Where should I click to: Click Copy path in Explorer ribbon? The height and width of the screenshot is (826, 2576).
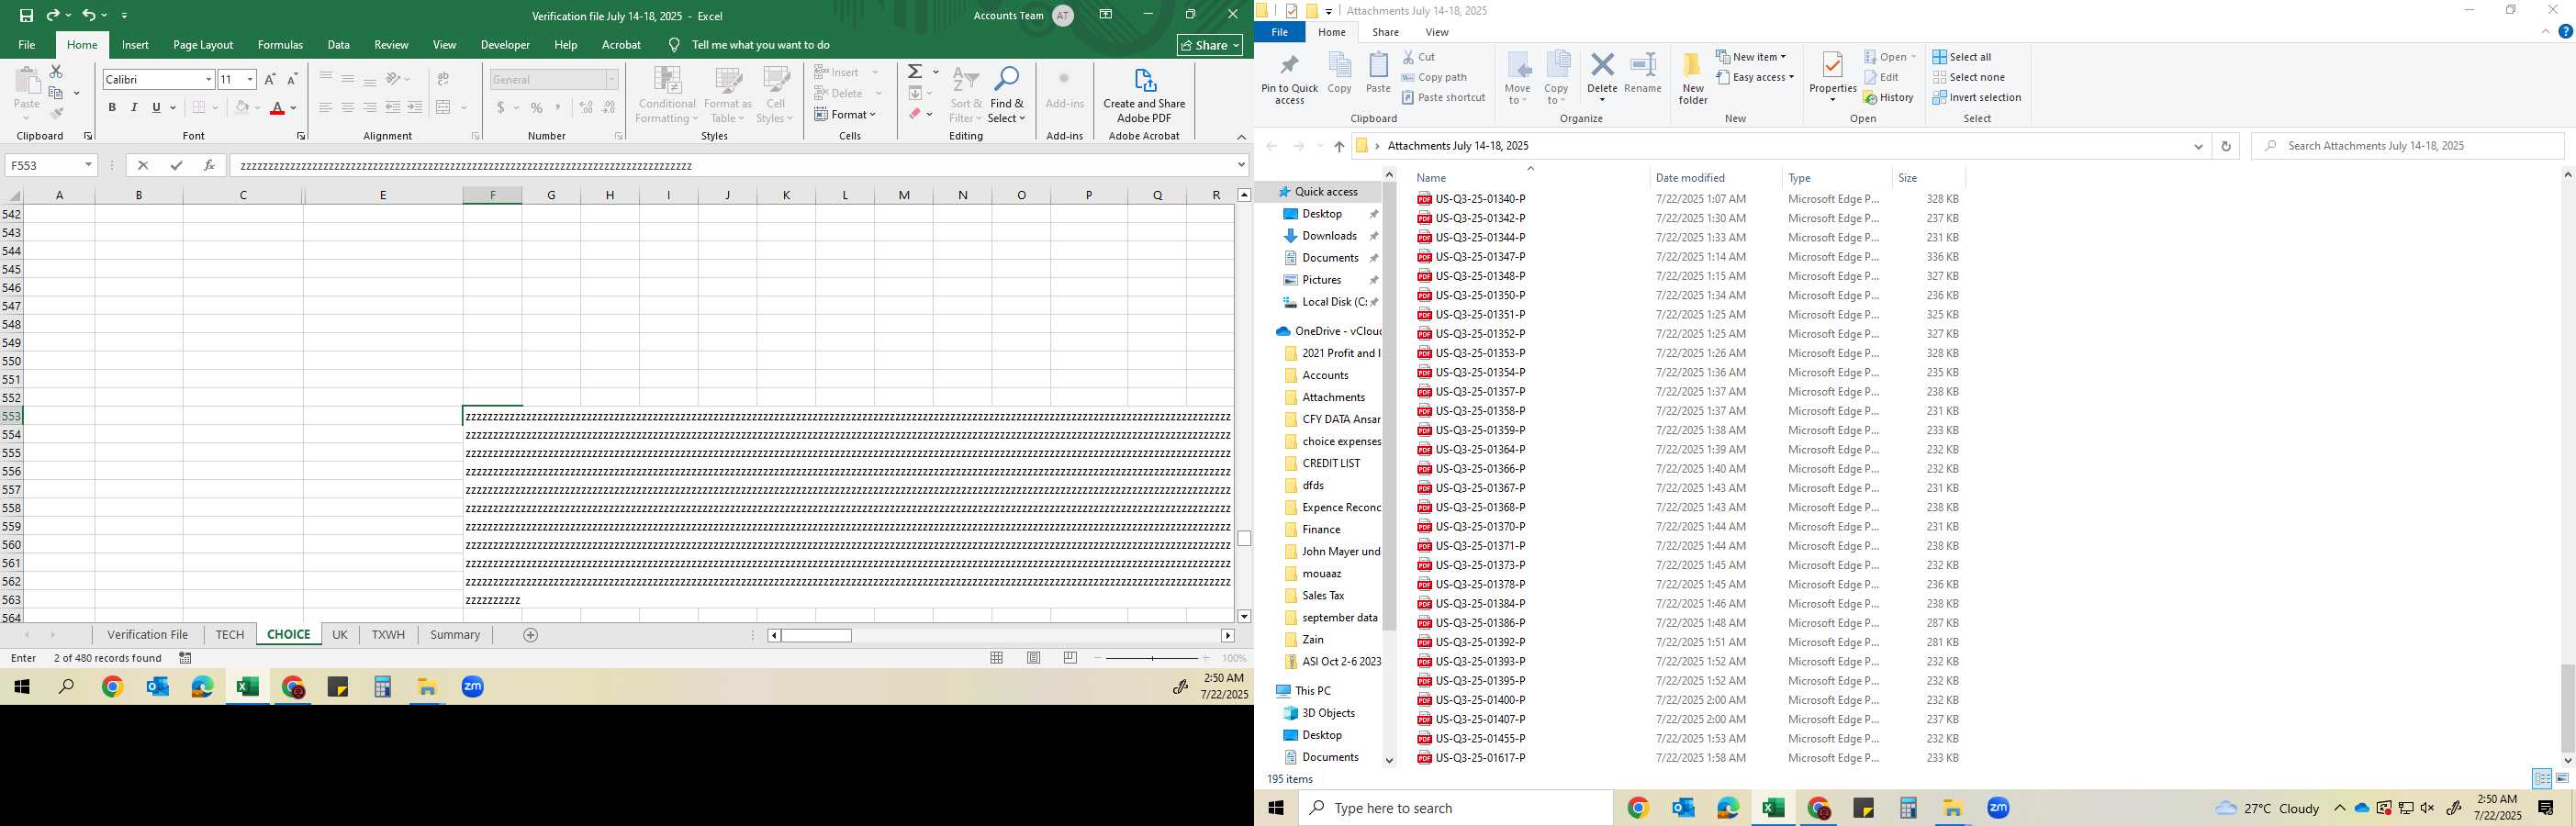(1434, 77)
